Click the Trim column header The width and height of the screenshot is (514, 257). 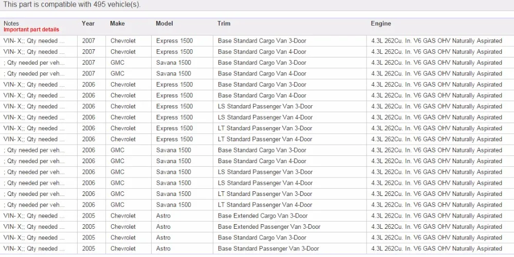tap(224, 24)
